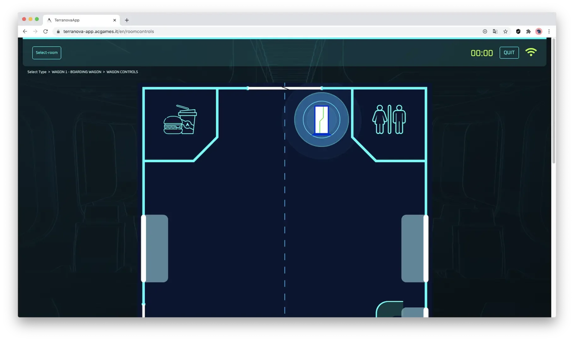Click the translate page icon
Screen dimensions: 574x341
click(x=495, y=32)
